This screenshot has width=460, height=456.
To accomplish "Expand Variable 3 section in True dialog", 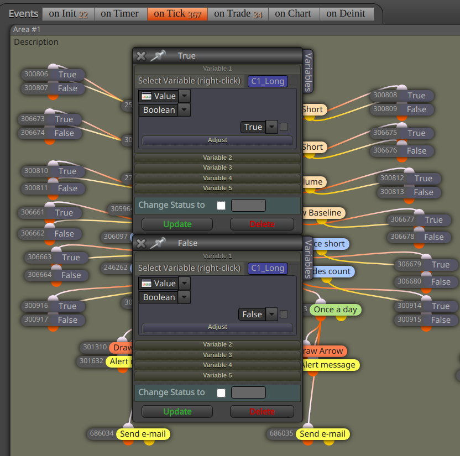I will coord(217,167).
